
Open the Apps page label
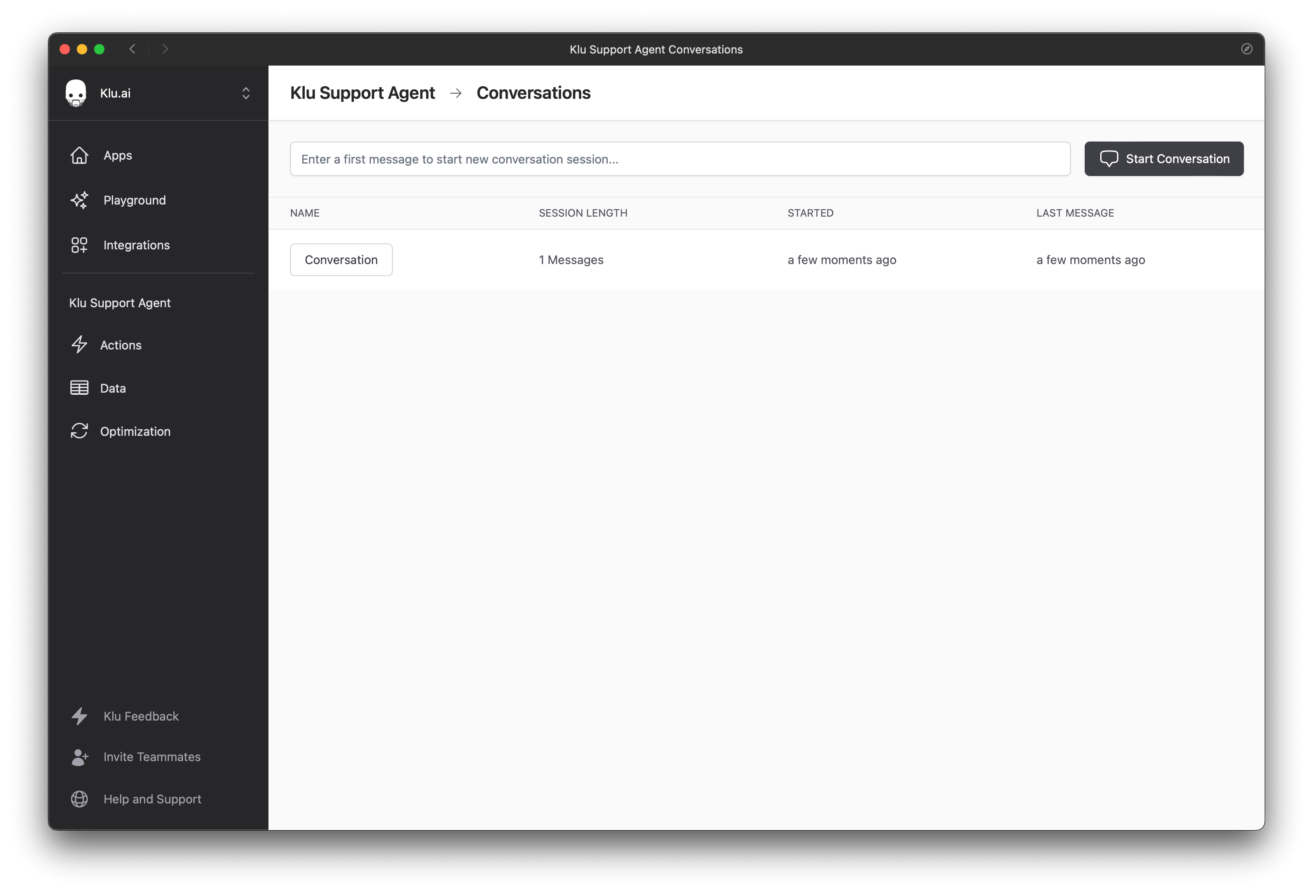pyautogui.click(x=117, y=155)
